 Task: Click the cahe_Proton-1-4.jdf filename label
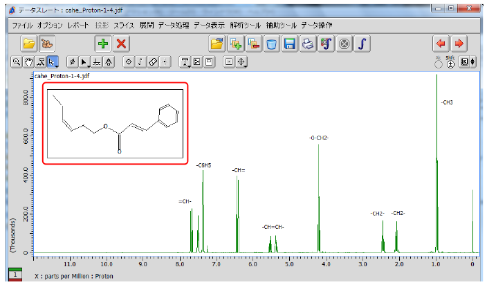62,76
